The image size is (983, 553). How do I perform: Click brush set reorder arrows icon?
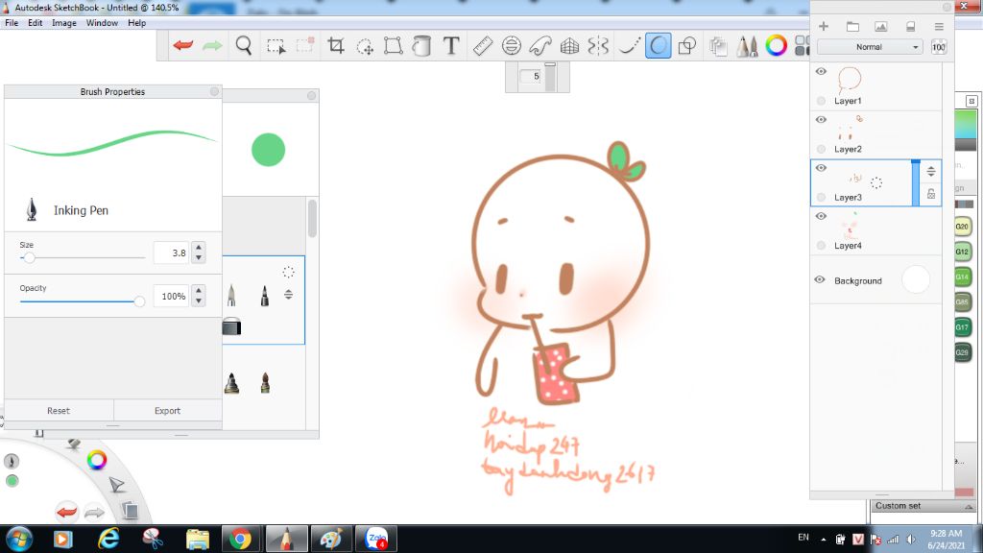(288, 294)
